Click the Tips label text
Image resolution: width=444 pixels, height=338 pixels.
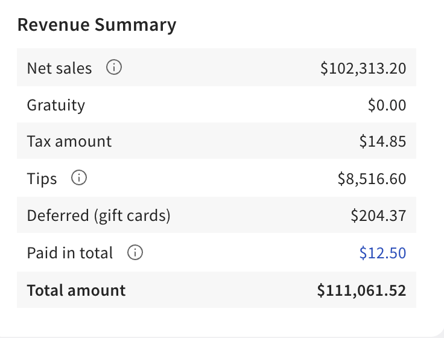[x=42, y=179]
